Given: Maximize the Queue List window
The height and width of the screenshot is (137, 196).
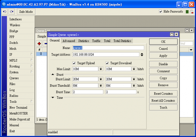Looking at the screenshot, I should 187,30.
